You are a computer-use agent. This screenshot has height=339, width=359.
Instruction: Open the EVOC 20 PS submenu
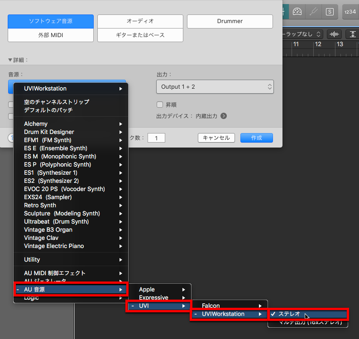tap(71, 189)
